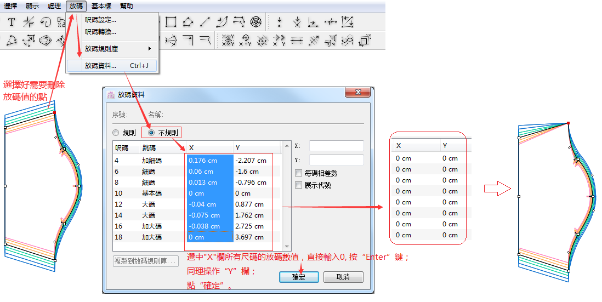
Task: Select the polygon drawing tool
Action: [188, 22]
